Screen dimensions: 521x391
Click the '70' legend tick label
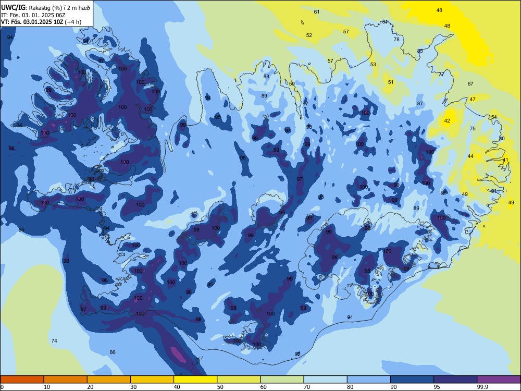307,387
